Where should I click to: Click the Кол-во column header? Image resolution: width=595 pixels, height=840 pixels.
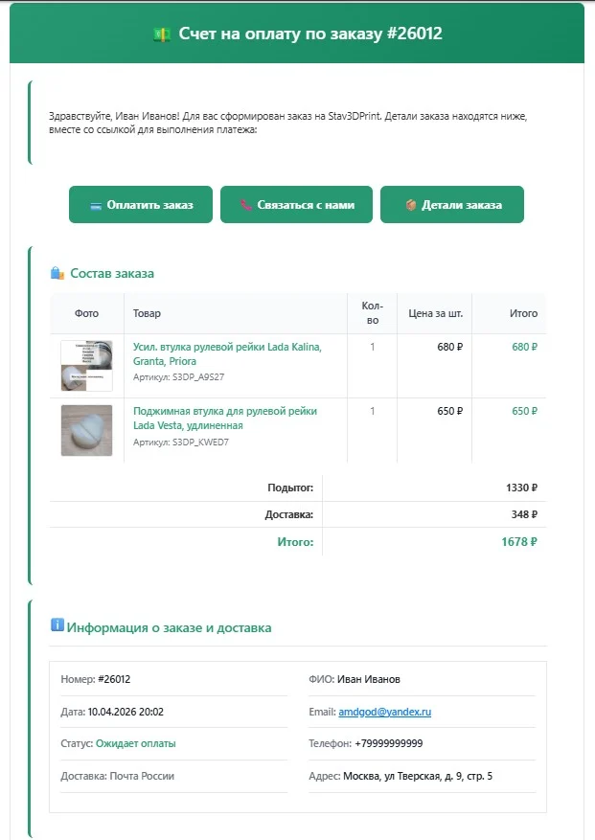click(373, 313)
